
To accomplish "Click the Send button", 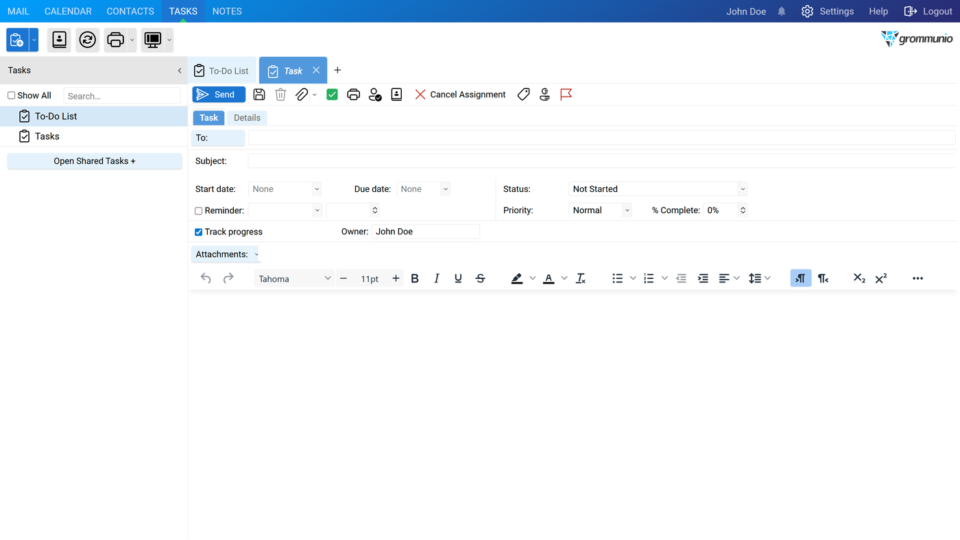I will pos(219,95).
